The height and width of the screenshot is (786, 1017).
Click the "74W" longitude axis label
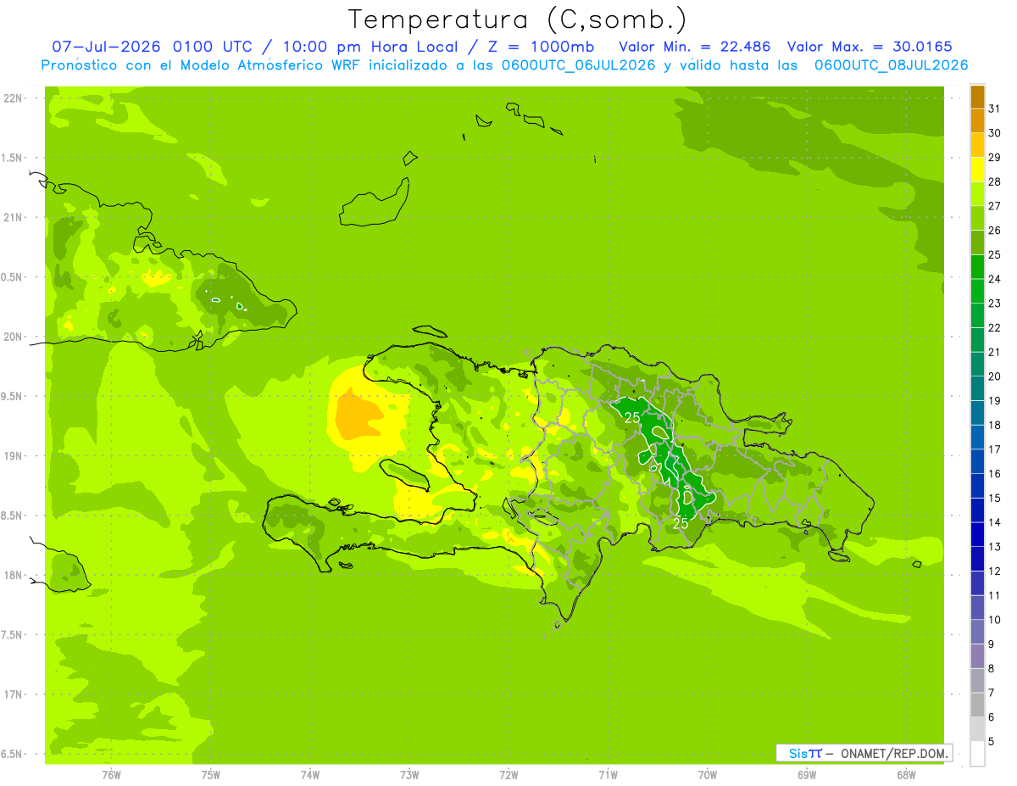tap(310, 775)
